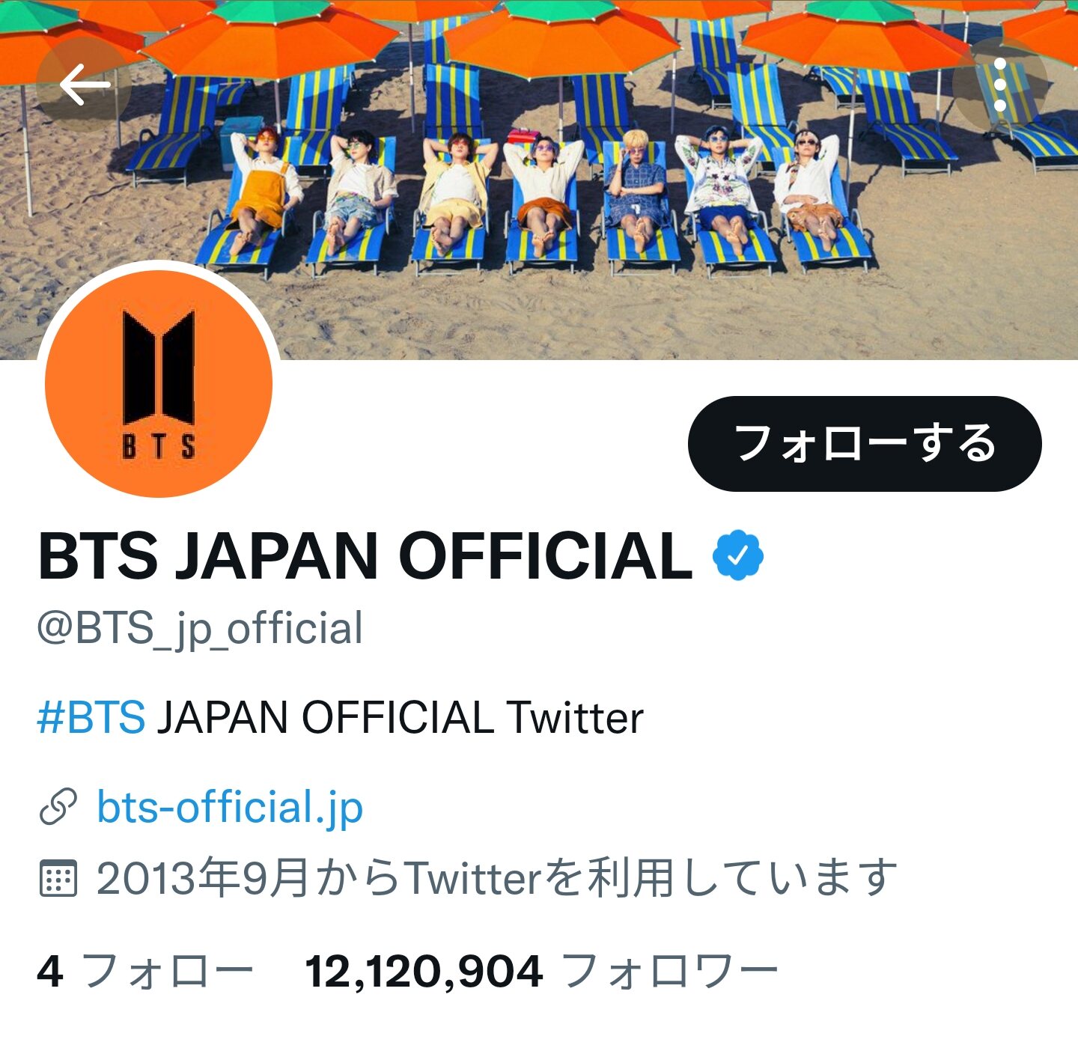Tap the フォロワー label
The width and height of the screenshot is (1078, 1051).
(x=670, y=972)
